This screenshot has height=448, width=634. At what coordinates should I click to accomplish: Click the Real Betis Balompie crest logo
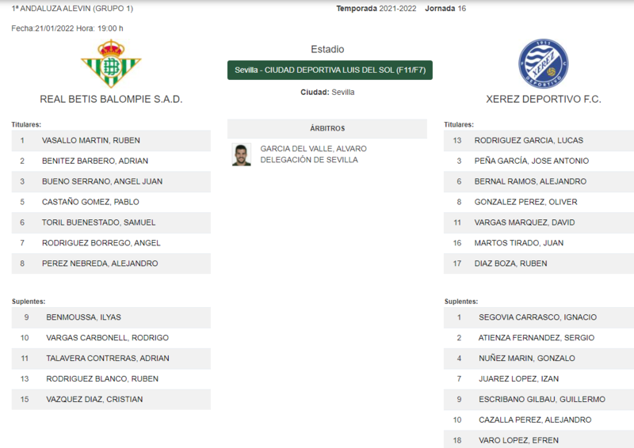tap(111, 63)
